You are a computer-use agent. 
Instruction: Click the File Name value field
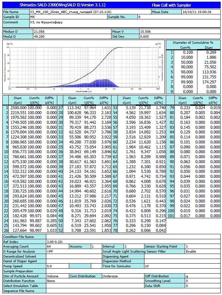click(x=90, y=12)
